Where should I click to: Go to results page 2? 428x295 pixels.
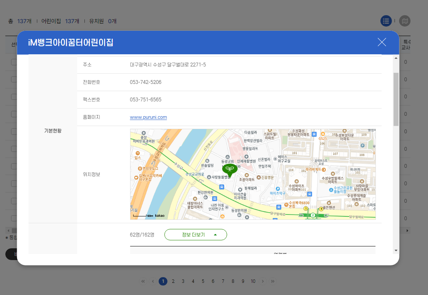(x=173, y=281)
